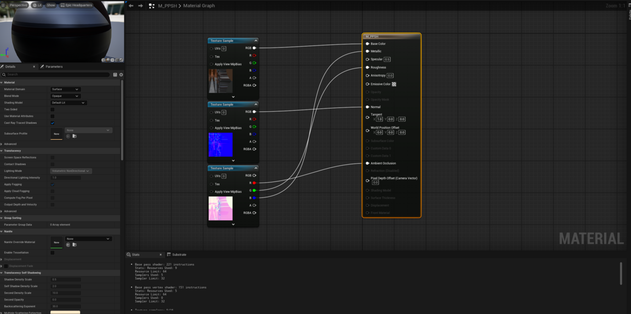Use selected asset for Nanite Override Material
The width and height of the screenshot is (631, 314).
pos(68,244)
